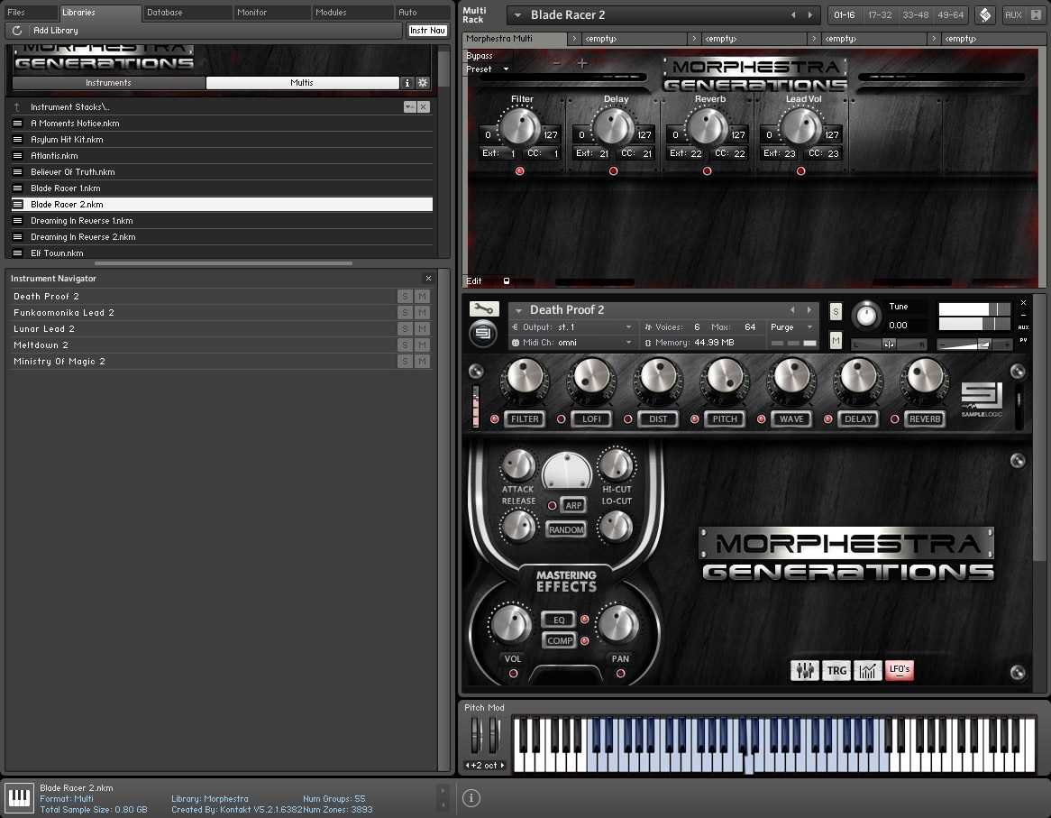Open the Instr Nav dropdown button
Viewport: 1051px width, 818px height.
click(427, 30)
